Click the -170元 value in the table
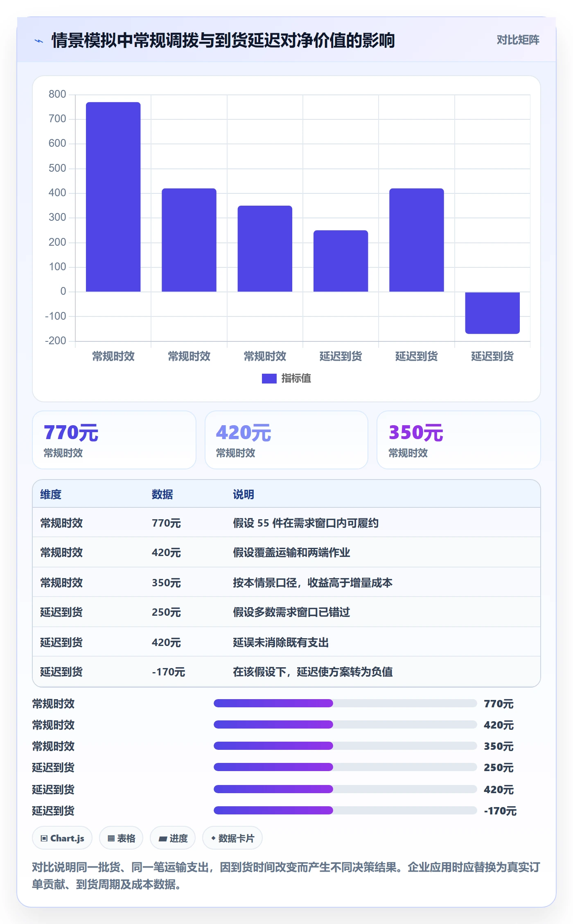 pos(168,672)
